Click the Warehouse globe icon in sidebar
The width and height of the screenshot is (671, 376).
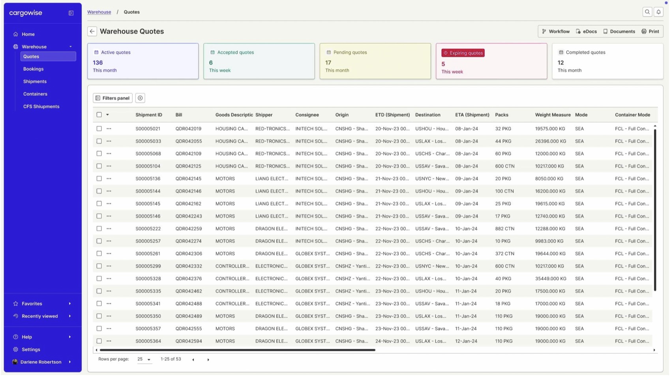pyautogui.click(x=16, y=47)
